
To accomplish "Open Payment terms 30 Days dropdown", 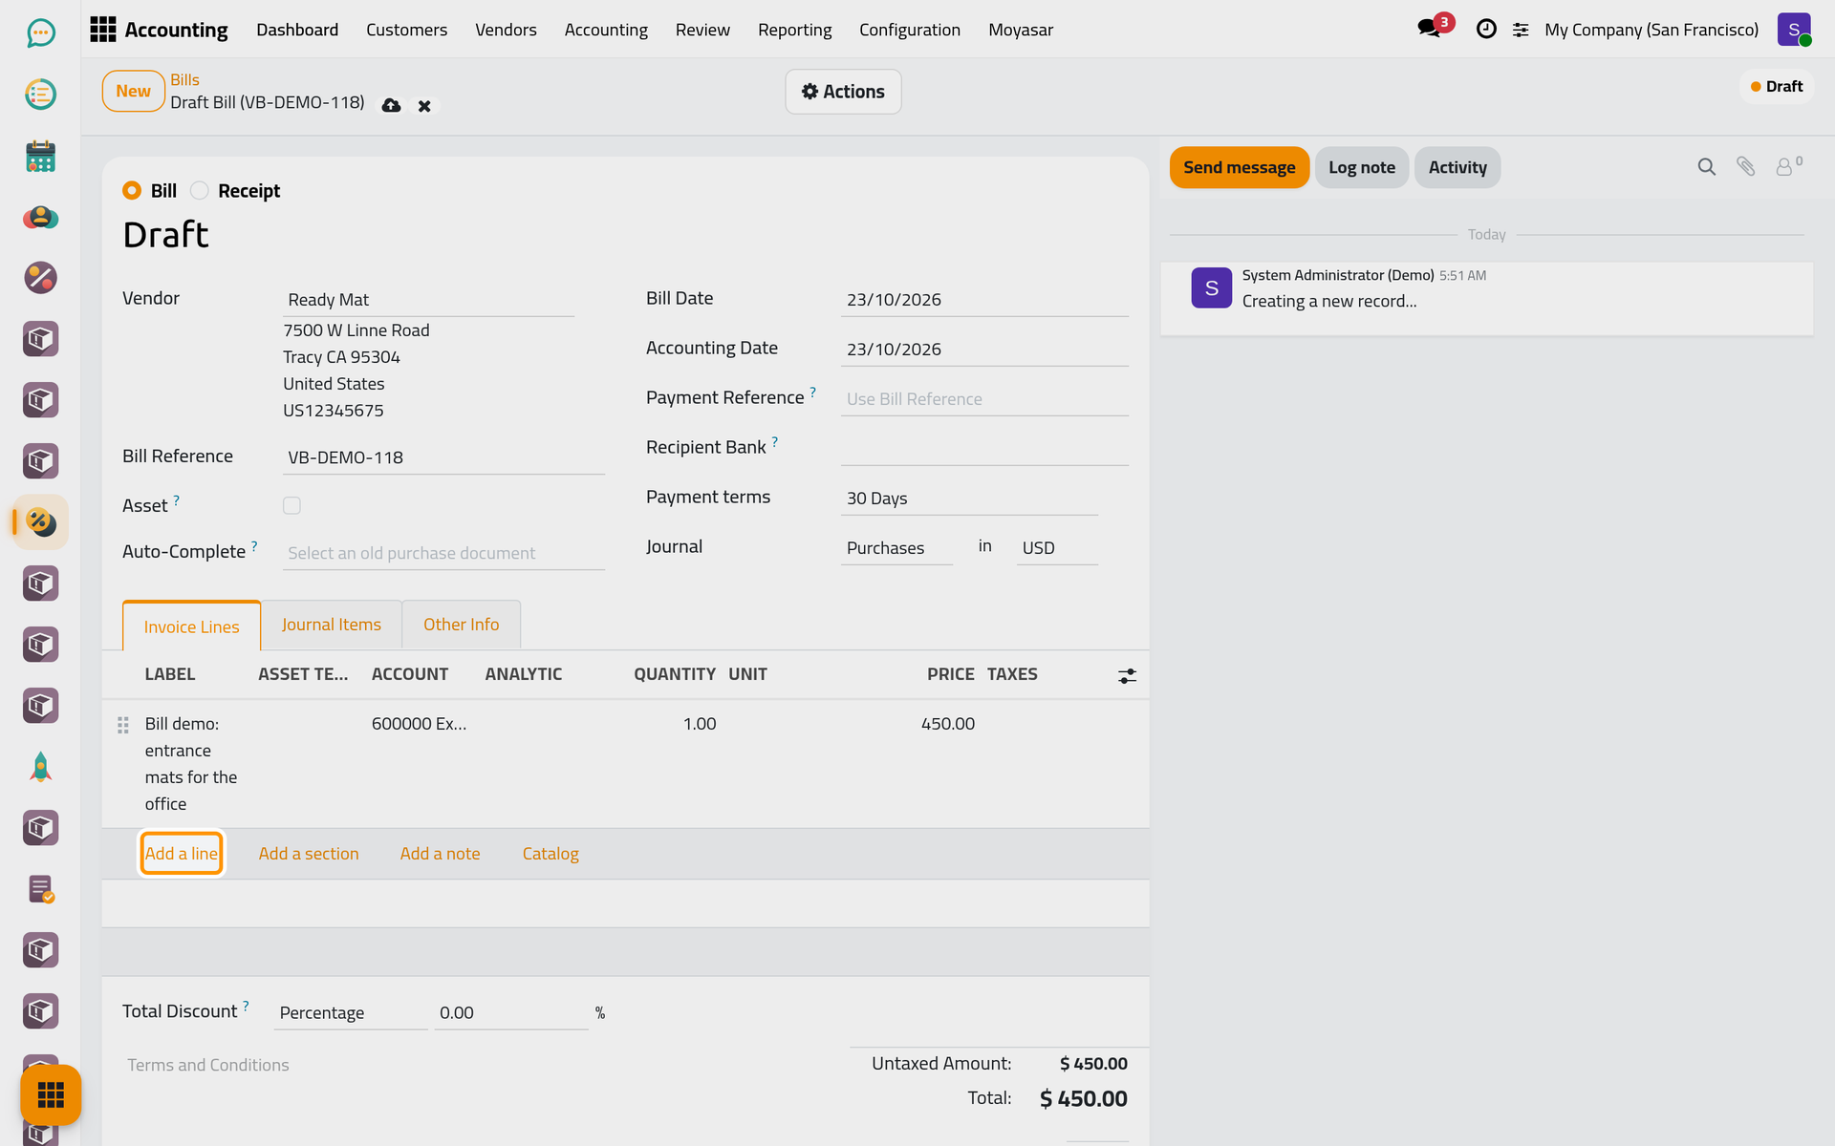I will tap(969, 499).
